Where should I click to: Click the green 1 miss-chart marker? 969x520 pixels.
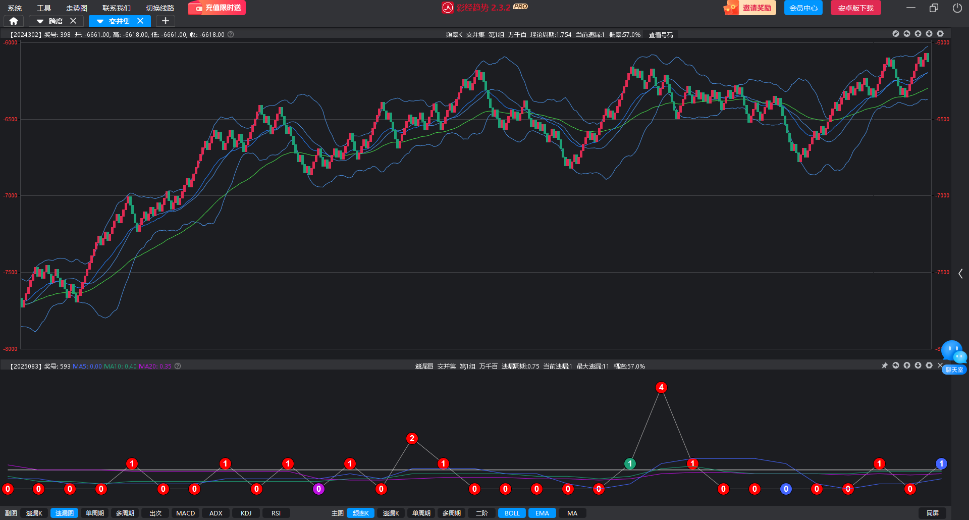click(630, 463)
